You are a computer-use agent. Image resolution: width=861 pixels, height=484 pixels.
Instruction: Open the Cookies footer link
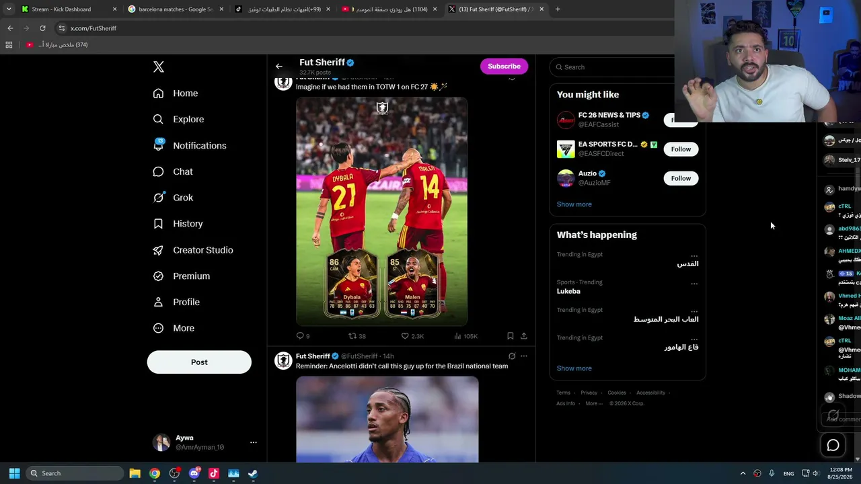coord(617,393)
